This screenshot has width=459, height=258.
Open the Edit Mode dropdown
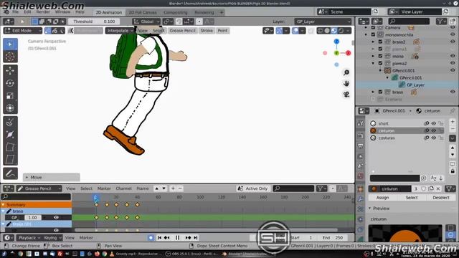23,30
